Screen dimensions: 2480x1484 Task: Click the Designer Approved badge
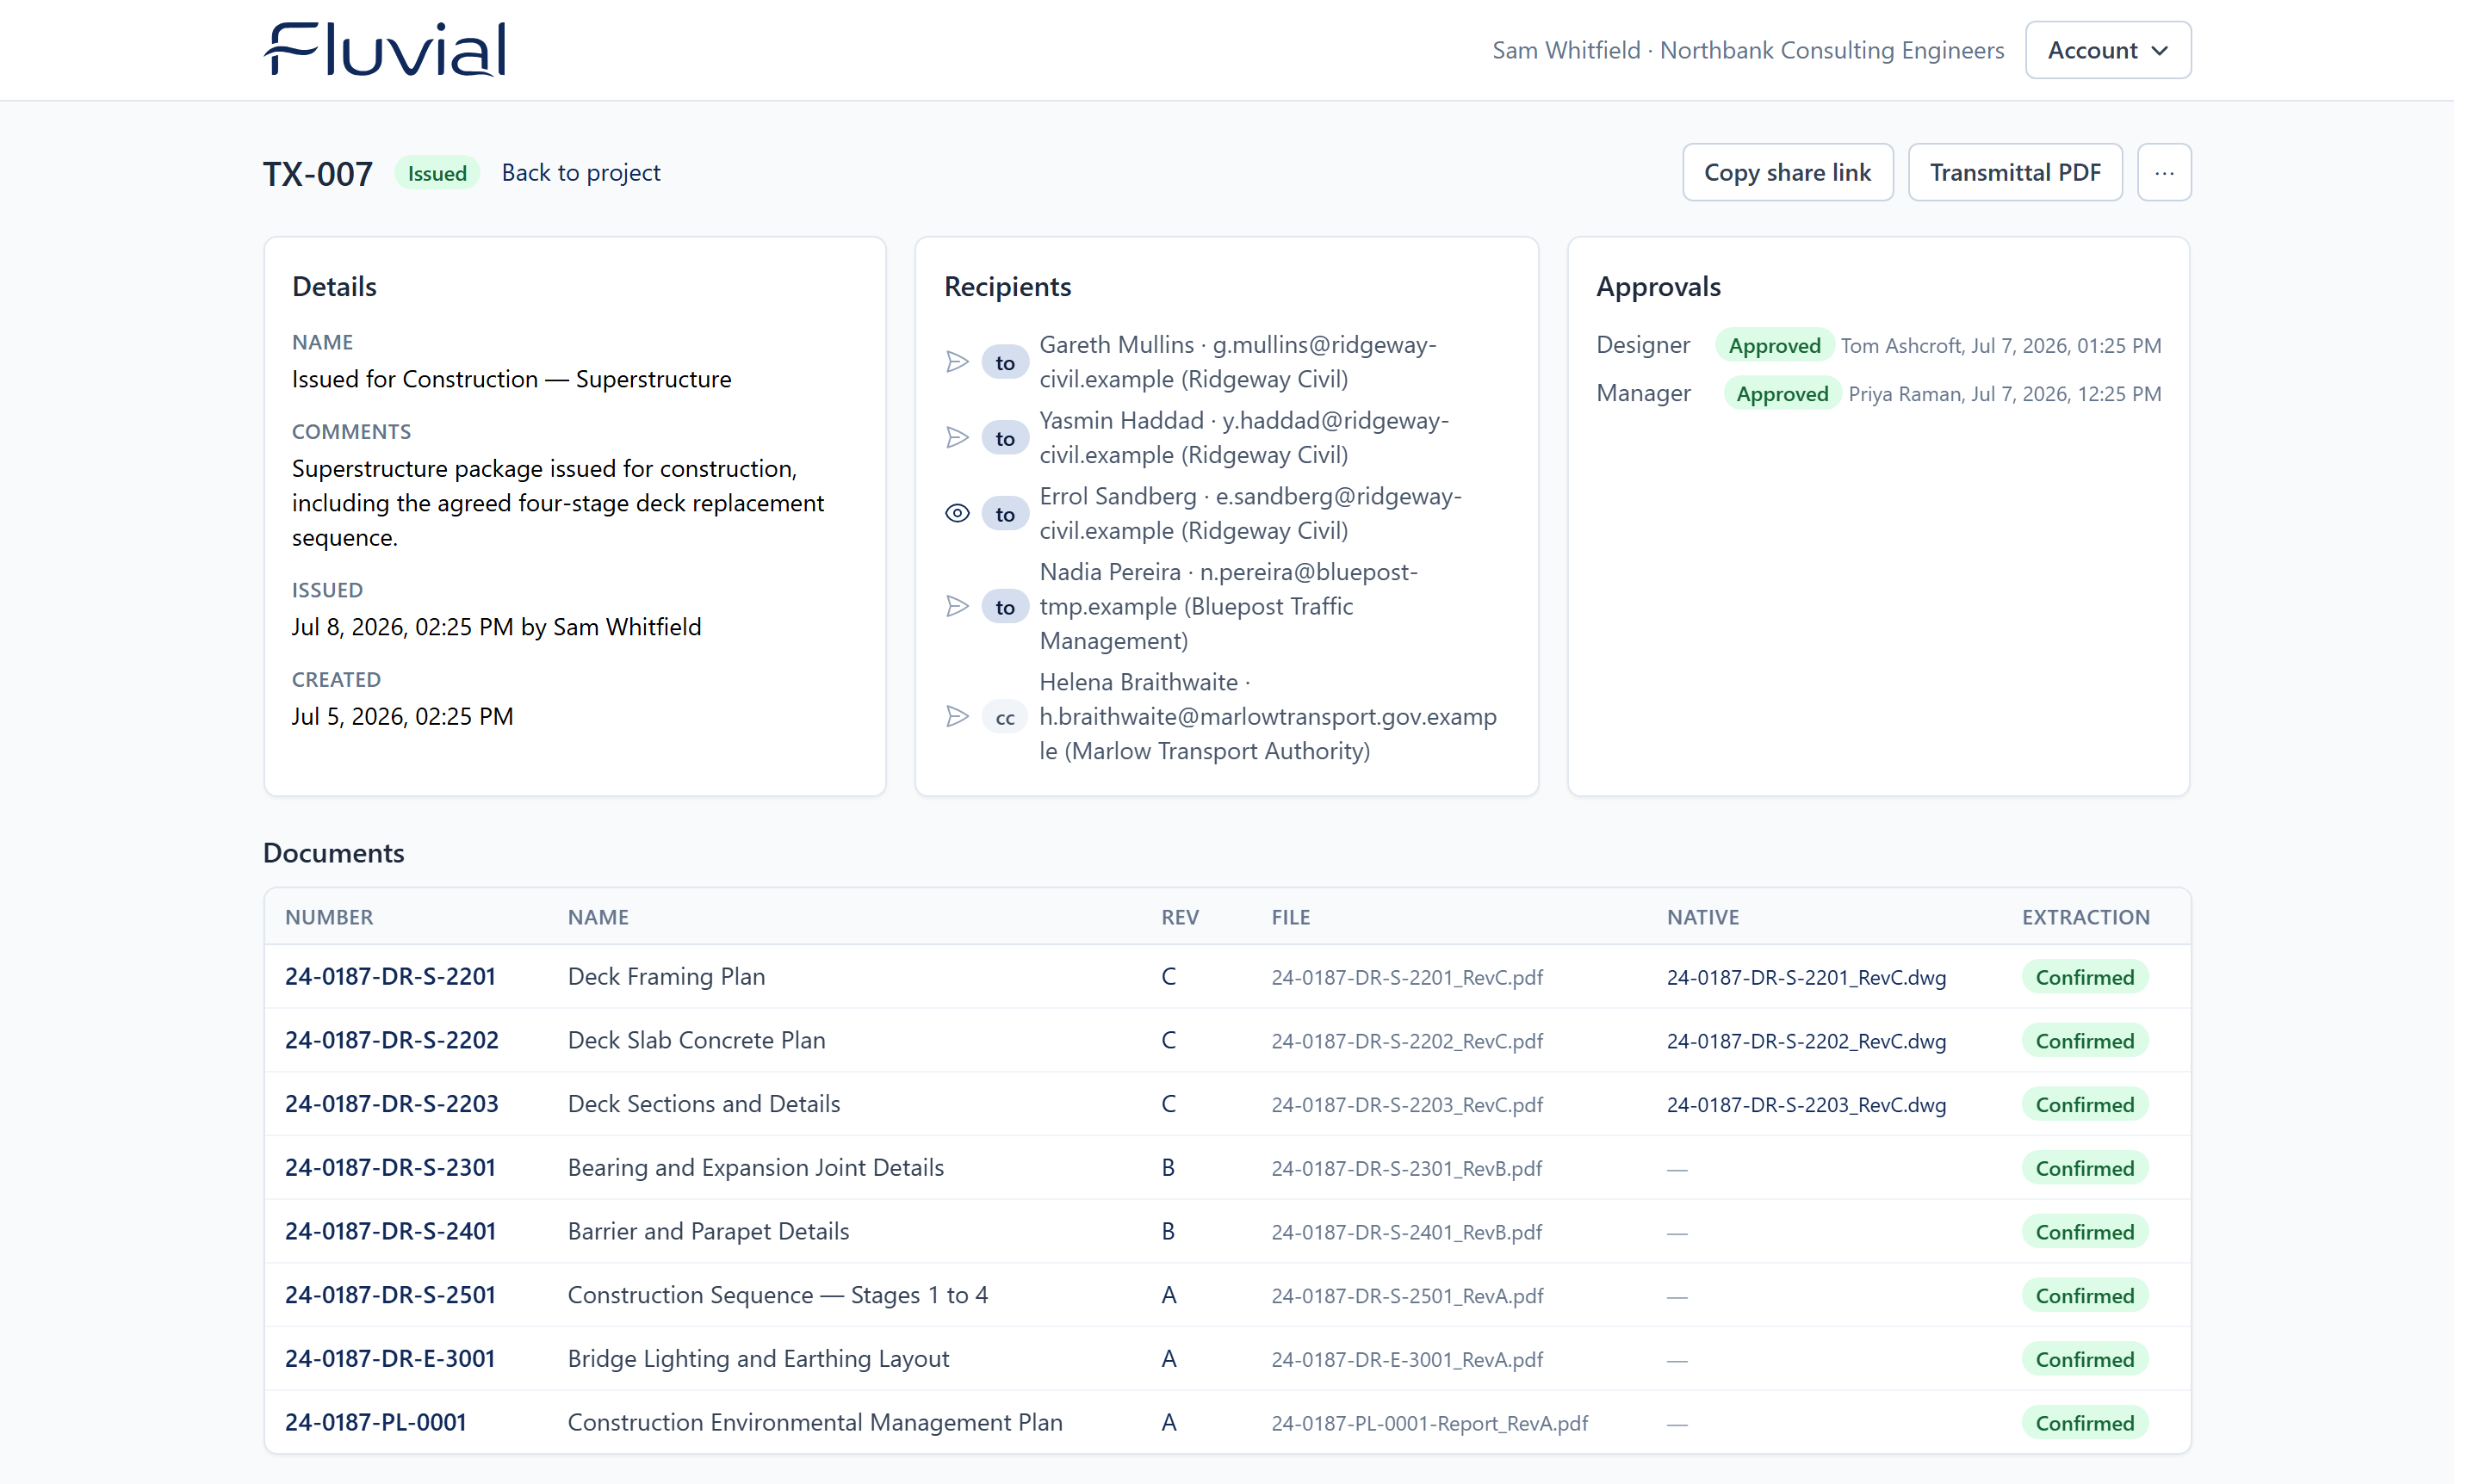[1775, 345]
